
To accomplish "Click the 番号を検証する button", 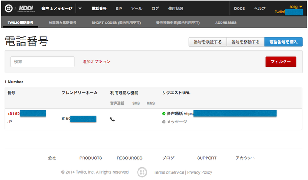I will point(208,42).
